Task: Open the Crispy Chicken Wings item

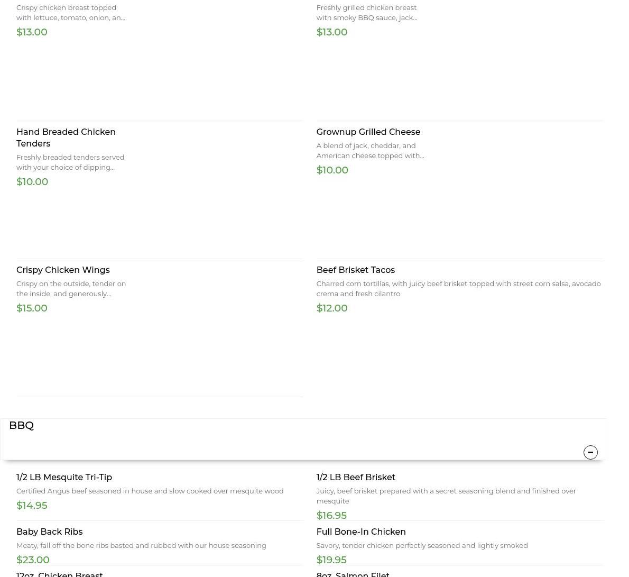Action: pos(63,270)
